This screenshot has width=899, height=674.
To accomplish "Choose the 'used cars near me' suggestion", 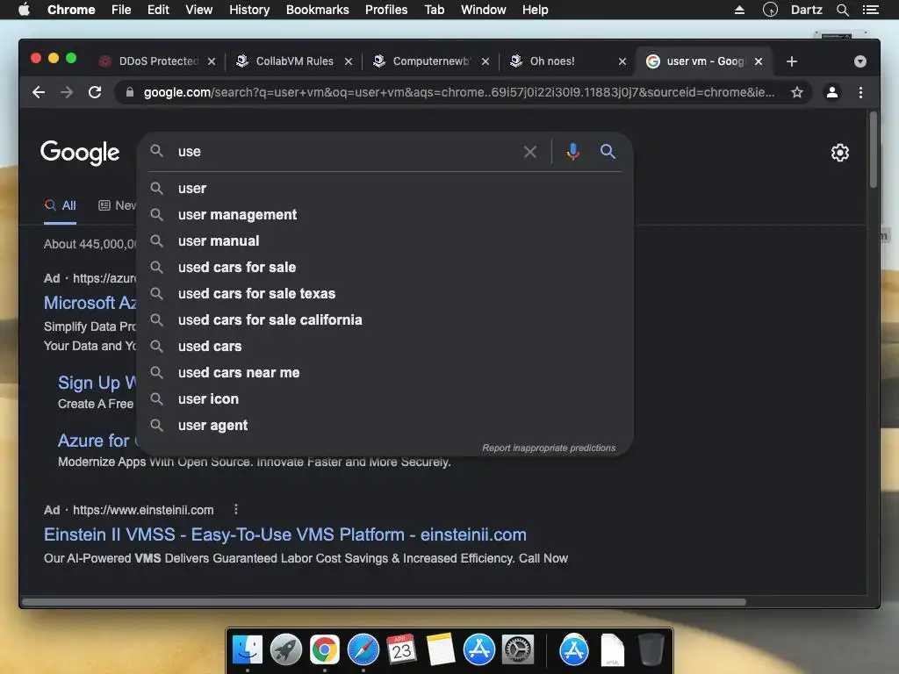I will (x=385, y=372).
